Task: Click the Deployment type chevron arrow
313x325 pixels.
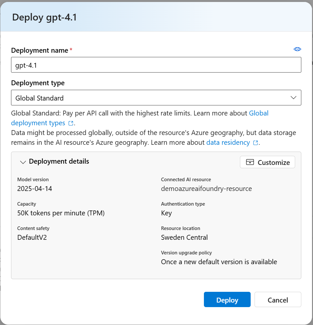Action: click(293, 98)
